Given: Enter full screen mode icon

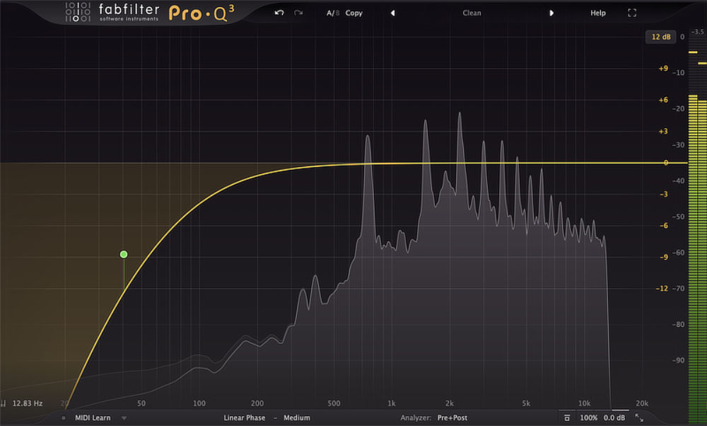Looking at the screenshot, I should 632,13.
